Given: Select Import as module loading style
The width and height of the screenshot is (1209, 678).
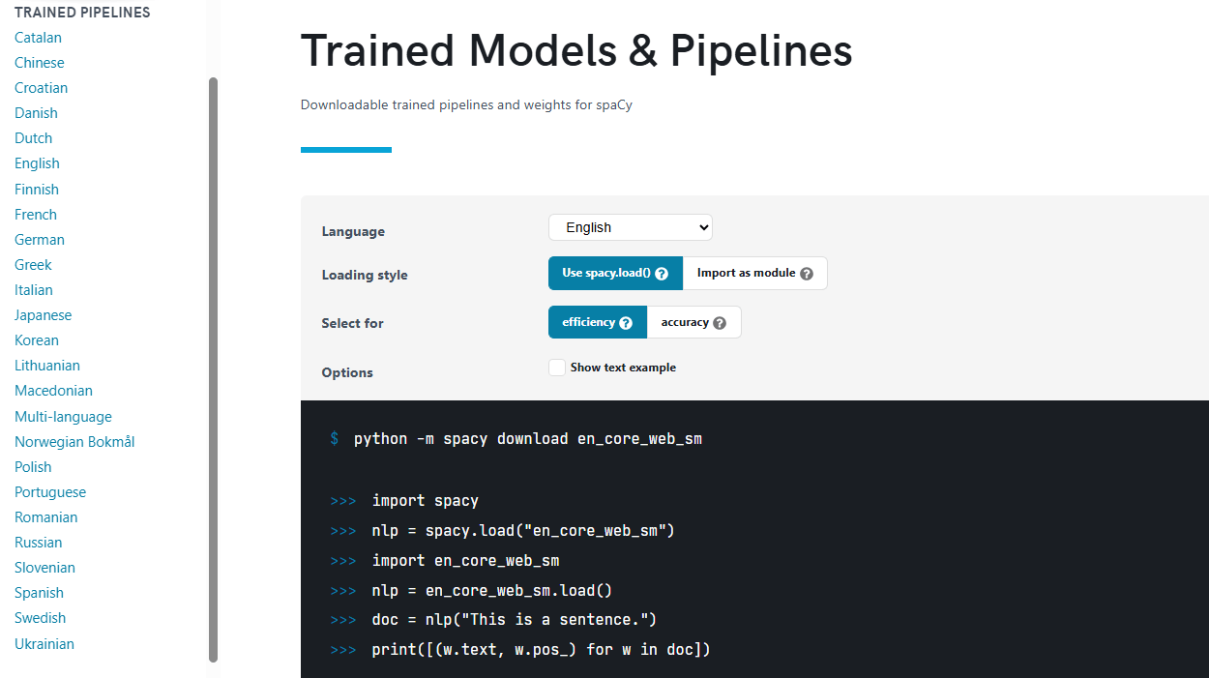Looking at the screenshot, I should [x=755, y=274].
